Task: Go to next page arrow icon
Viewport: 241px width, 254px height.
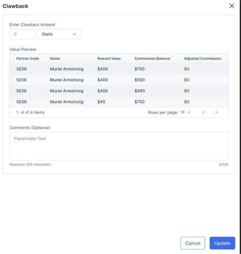Action: pos(216,112)
